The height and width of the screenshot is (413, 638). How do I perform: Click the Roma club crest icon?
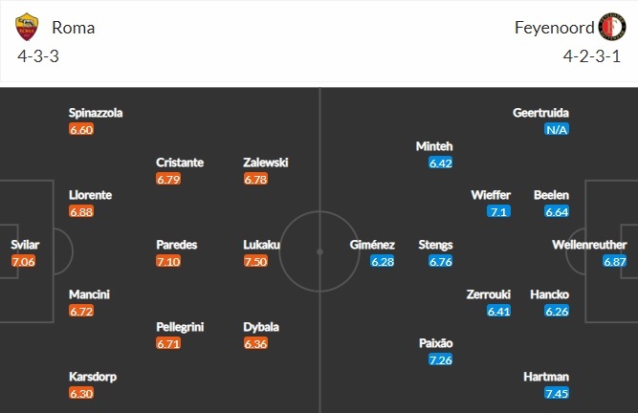28,28
